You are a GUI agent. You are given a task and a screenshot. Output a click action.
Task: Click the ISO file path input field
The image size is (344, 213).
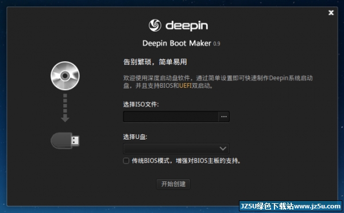pyautogui.click(x=171, y=117)
